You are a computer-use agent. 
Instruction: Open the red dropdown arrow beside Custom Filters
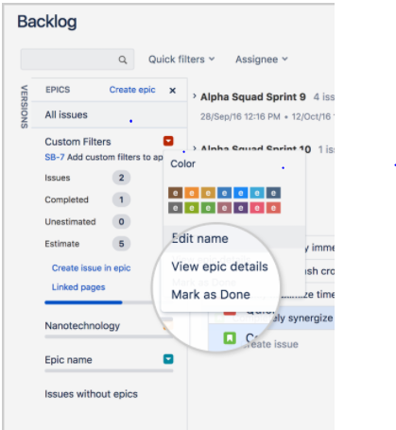(x=168, y=141)
